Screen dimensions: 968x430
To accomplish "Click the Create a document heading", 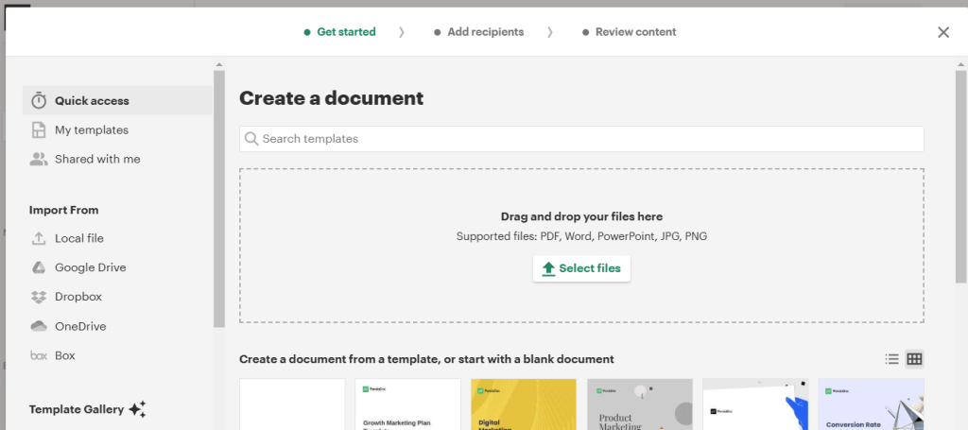I will (332, 98).
